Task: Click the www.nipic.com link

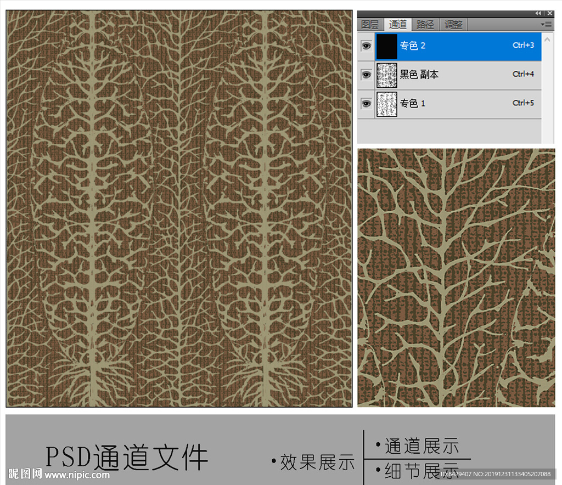Action: click(77, 475)
